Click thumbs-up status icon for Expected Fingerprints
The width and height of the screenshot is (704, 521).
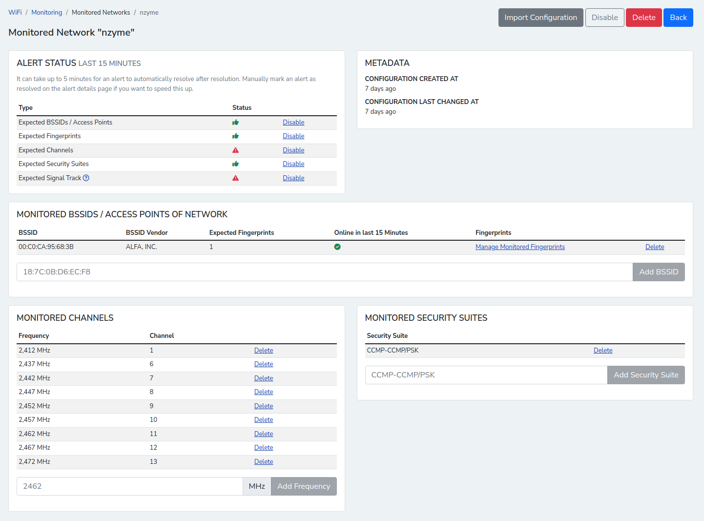point(235,136)
